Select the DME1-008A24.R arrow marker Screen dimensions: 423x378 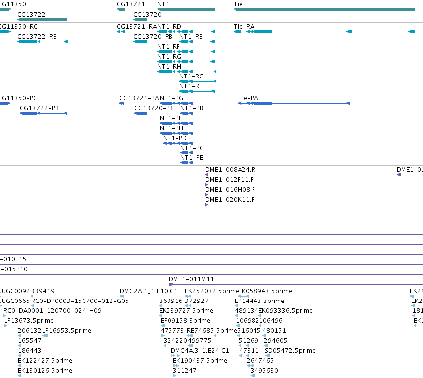tap(206, 175)
